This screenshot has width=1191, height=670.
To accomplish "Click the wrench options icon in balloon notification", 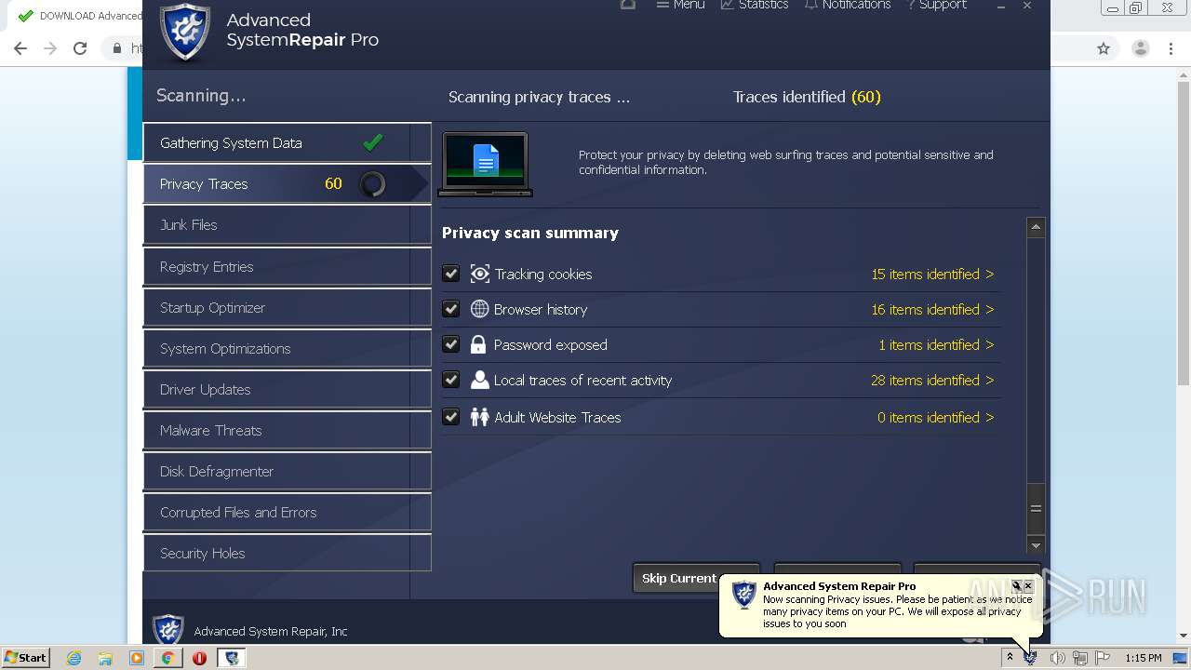I will (x=1017, y=586).
